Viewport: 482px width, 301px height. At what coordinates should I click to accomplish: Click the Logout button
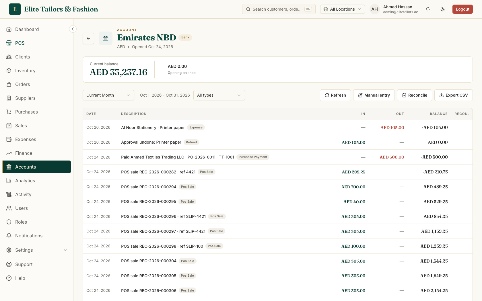(x=462, y=9)
